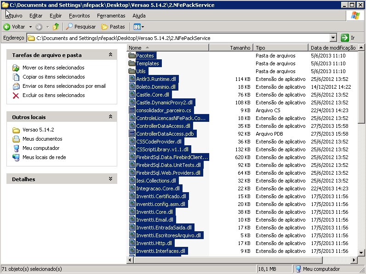
Task: Open the Pesquisar search tool
Action: pos(81,27)
